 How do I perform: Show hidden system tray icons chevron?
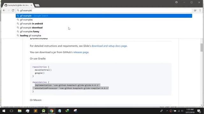tap(167, 111)
